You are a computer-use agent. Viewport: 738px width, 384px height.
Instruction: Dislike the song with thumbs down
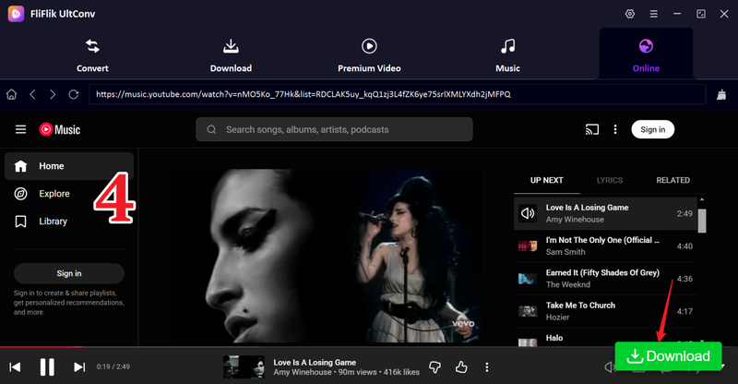[x=434, y=367]
